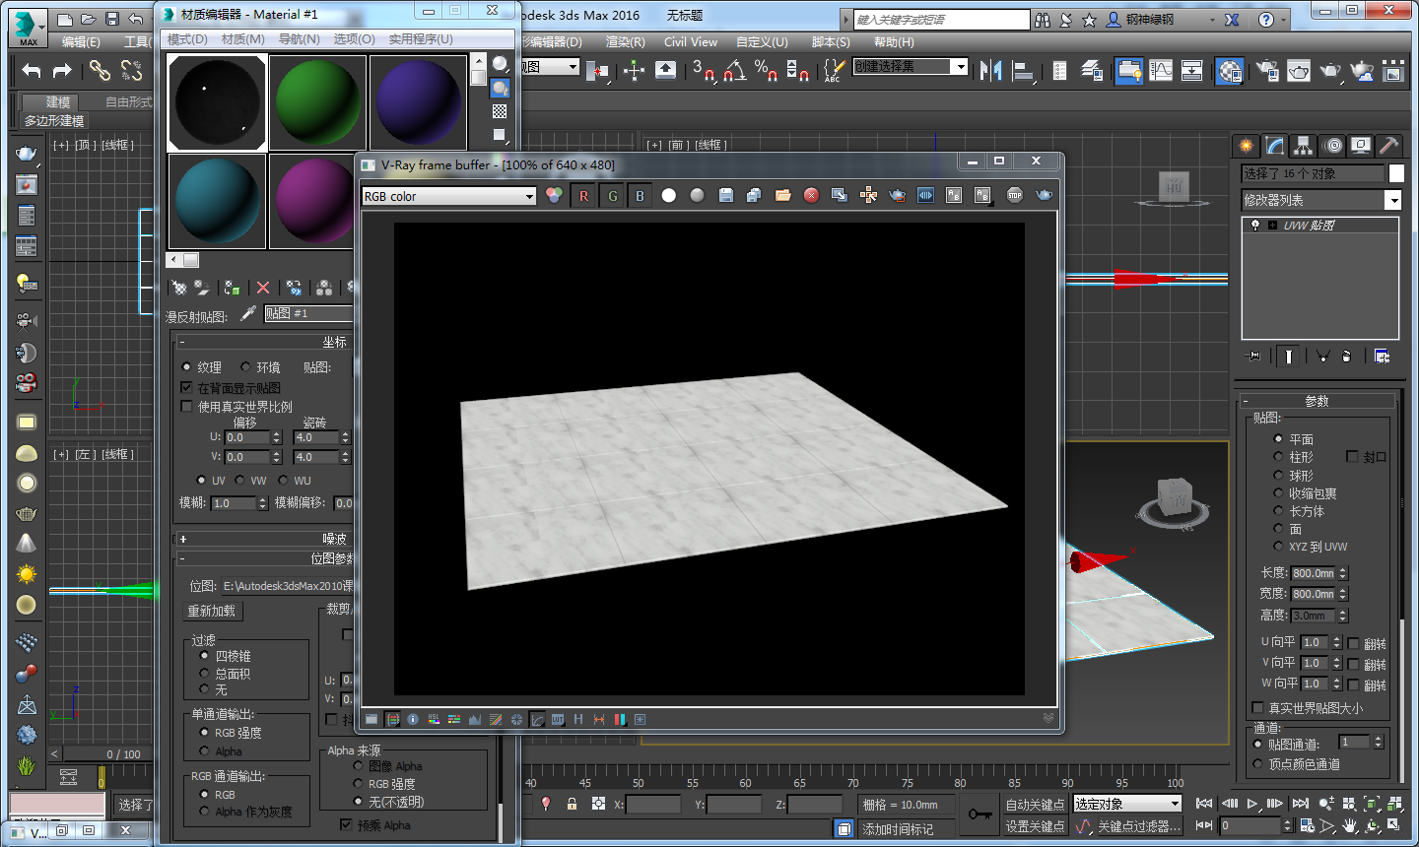
Task: Click the eyedropper next to diffuse map
Action: 248,313
